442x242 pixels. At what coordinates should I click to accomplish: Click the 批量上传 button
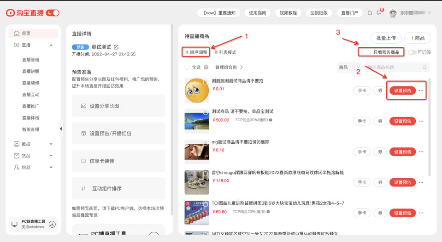point(386,38)
